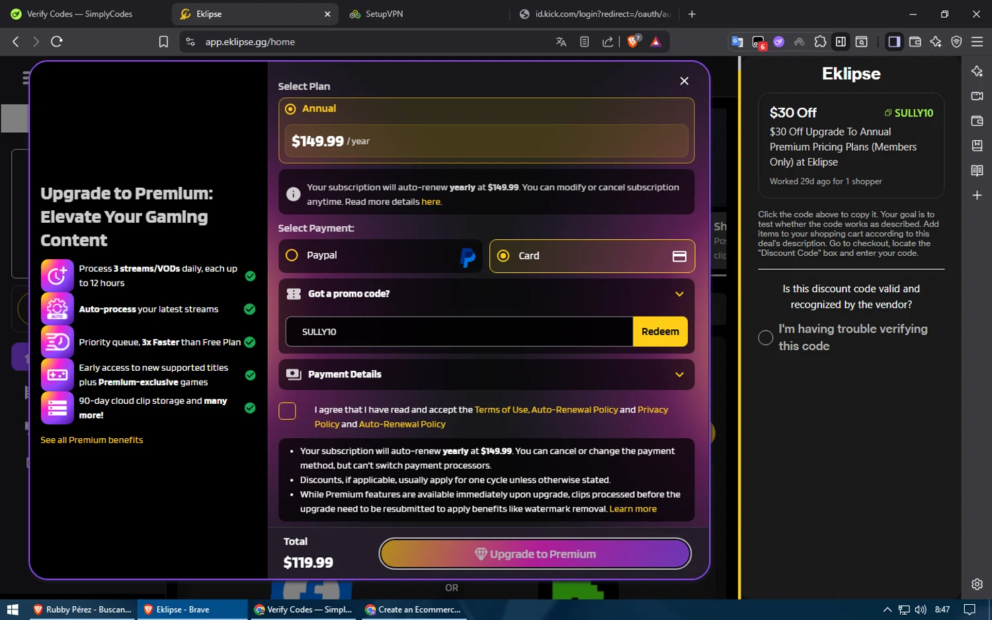Choose Card payment radio option
This screenshot has height=620, width=992.
coord(503,256)
